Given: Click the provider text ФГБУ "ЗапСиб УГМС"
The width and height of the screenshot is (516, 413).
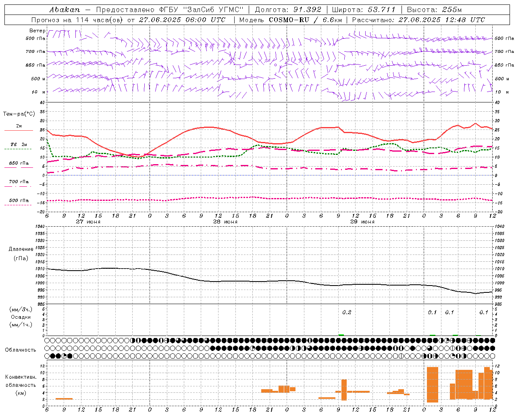Looking at the screenshot, I should tap(201, 10).
